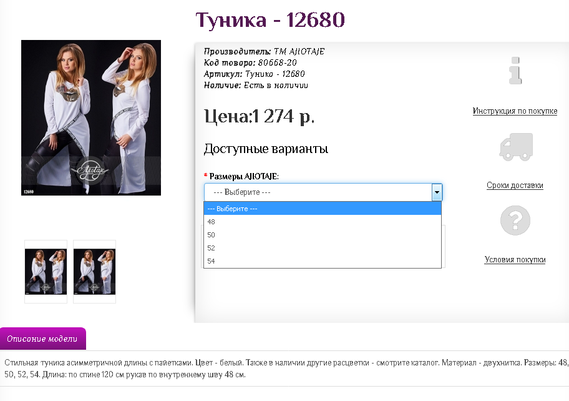Viewport: 569px width, 401px height.
Task: Click the question mark icon
Action: pyautogui.click(x=515, y=220)
